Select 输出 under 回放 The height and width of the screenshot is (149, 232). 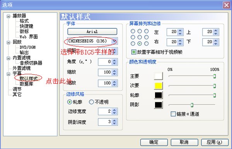tap(24, 52)
